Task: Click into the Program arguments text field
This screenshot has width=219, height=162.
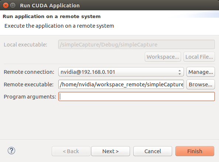Action: (x=136, y=97)
